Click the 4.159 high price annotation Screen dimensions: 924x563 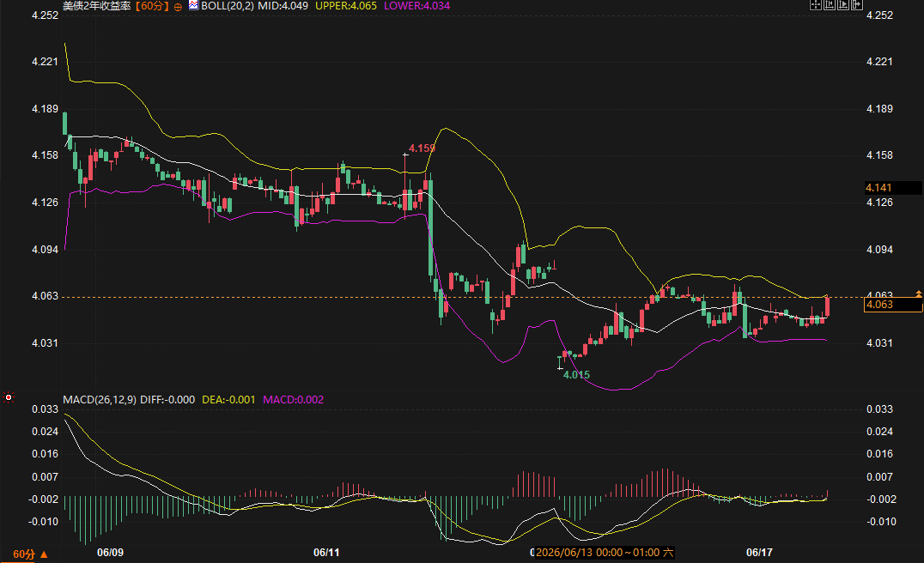[422, 148]
